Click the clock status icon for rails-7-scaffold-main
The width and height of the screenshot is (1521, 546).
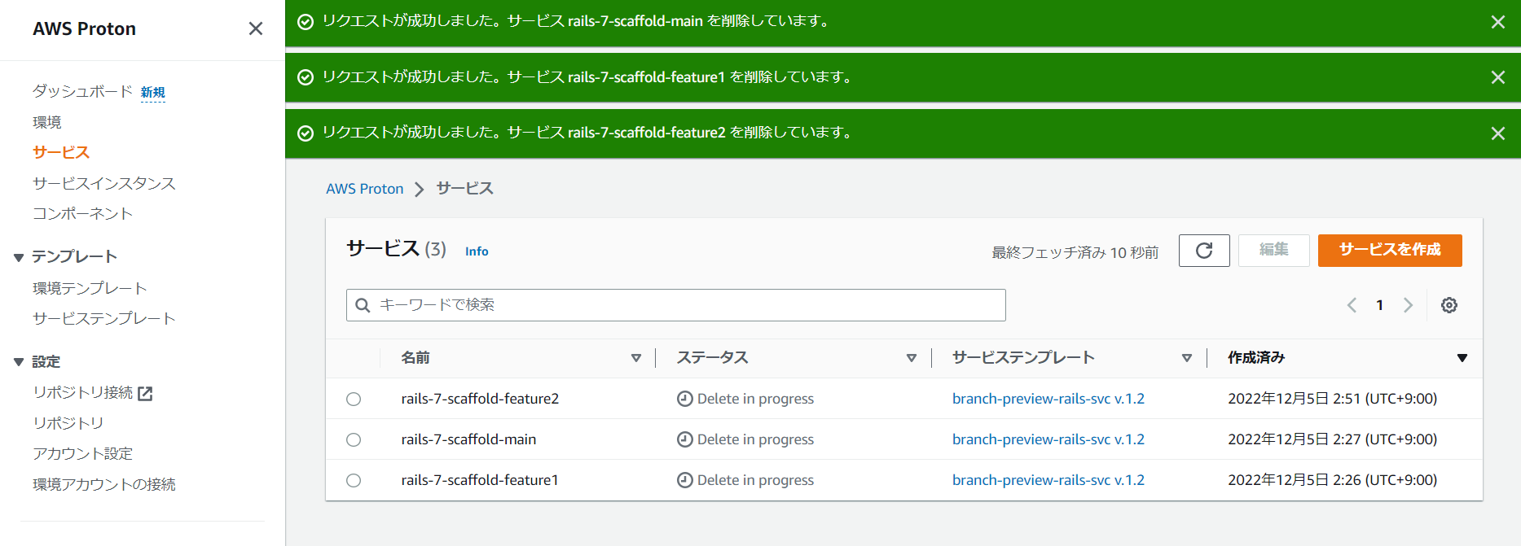(685, 439)
